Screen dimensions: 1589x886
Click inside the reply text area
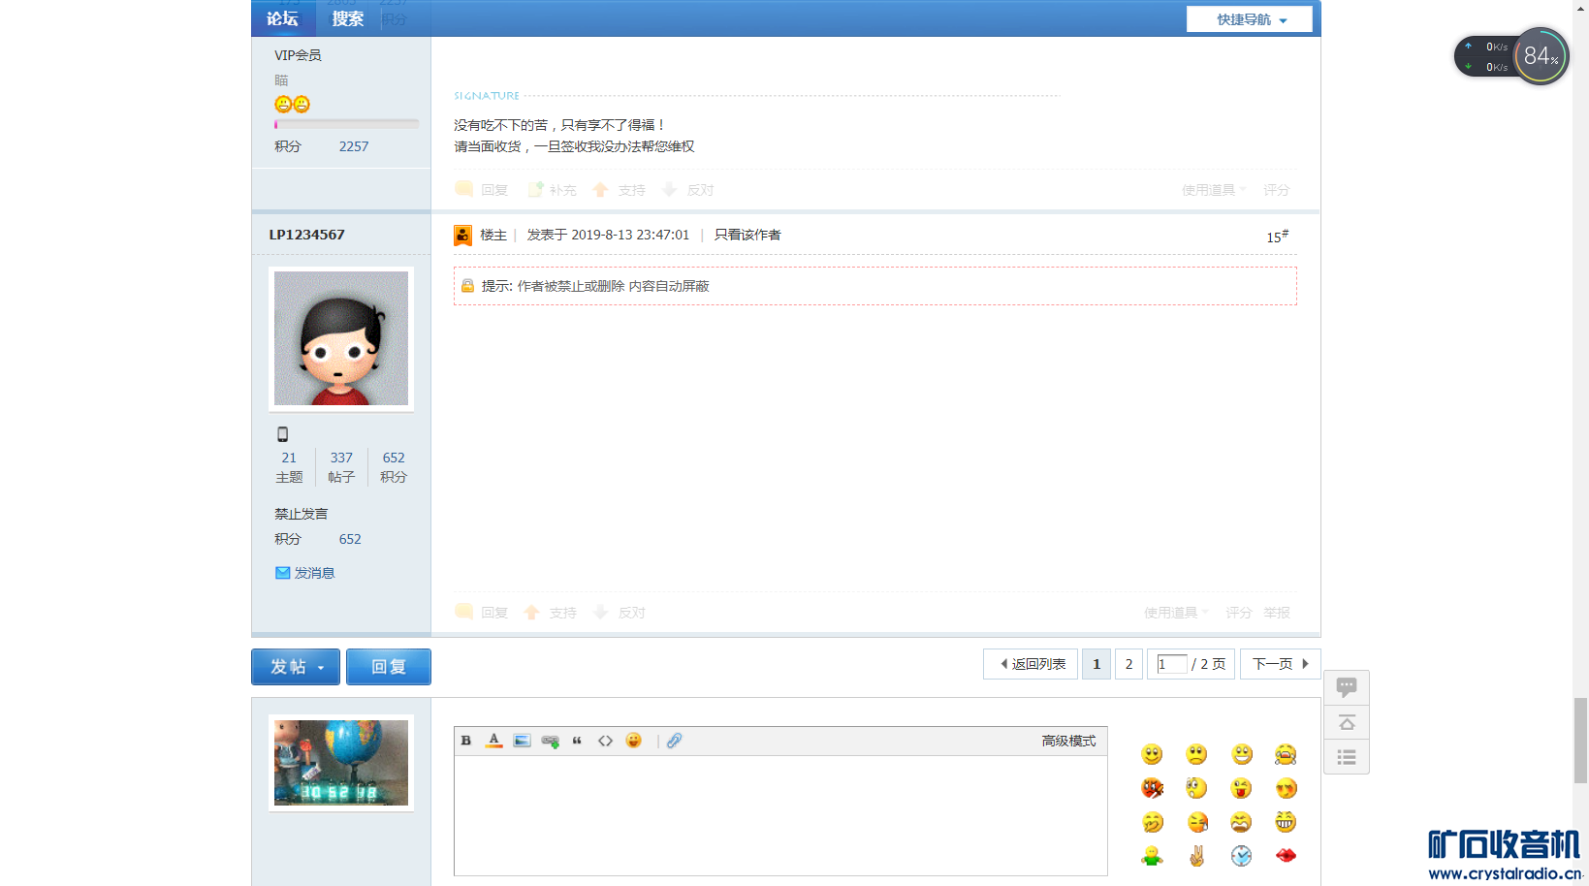[780, 815]
